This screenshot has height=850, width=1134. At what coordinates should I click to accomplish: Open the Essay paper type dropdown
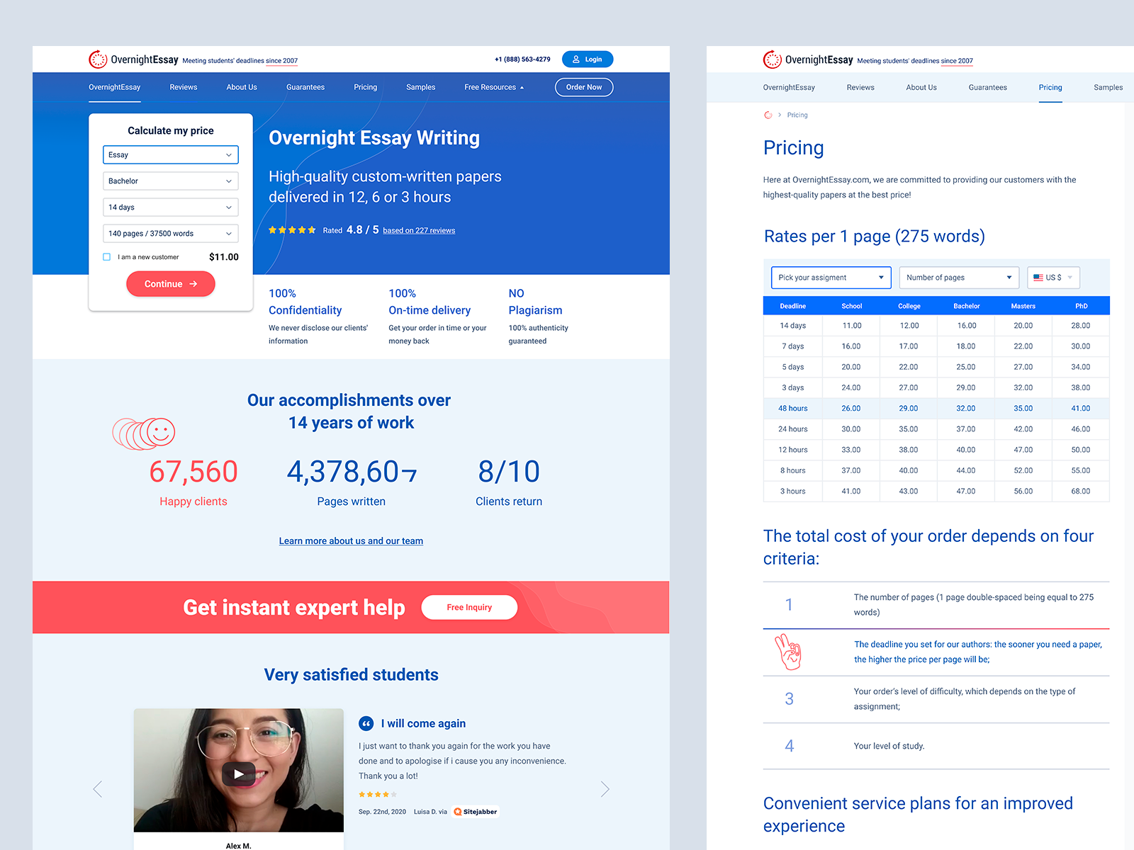[171, 154]
